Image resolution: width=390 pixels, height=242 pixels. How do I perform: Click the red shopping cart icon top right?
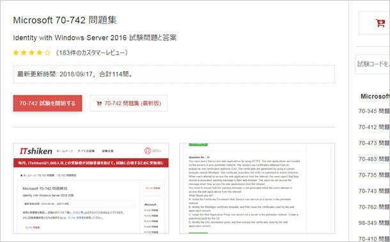coord(380,23)
